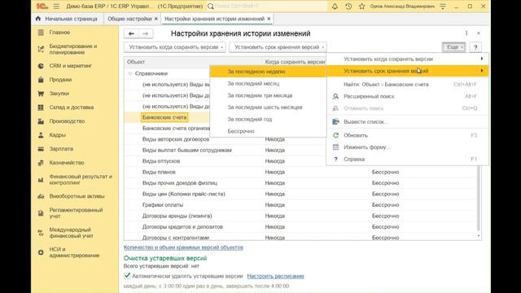Viewport: 521px width, 293px height.
Task: Open the Закупки section
Action: pos(59,94)
